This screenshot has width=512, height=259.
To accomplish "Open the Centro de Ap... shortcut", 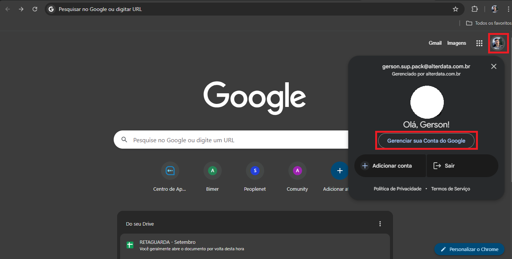I will 170,177.
